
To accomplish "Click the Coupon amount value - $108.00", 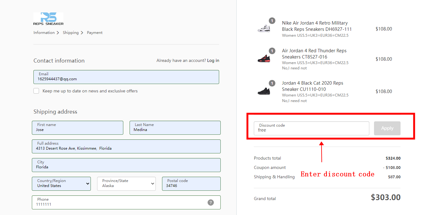I will (x=392, y=168).
